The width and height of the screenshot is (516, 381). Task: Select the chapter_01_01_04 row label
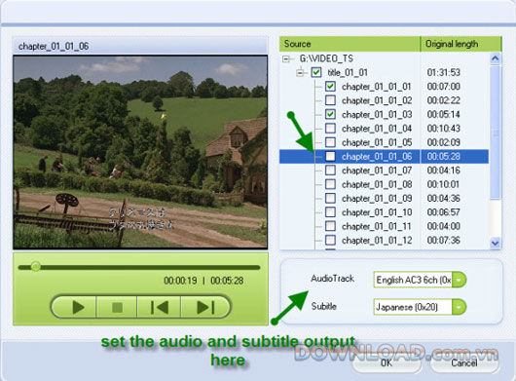(x=377, y=129)
